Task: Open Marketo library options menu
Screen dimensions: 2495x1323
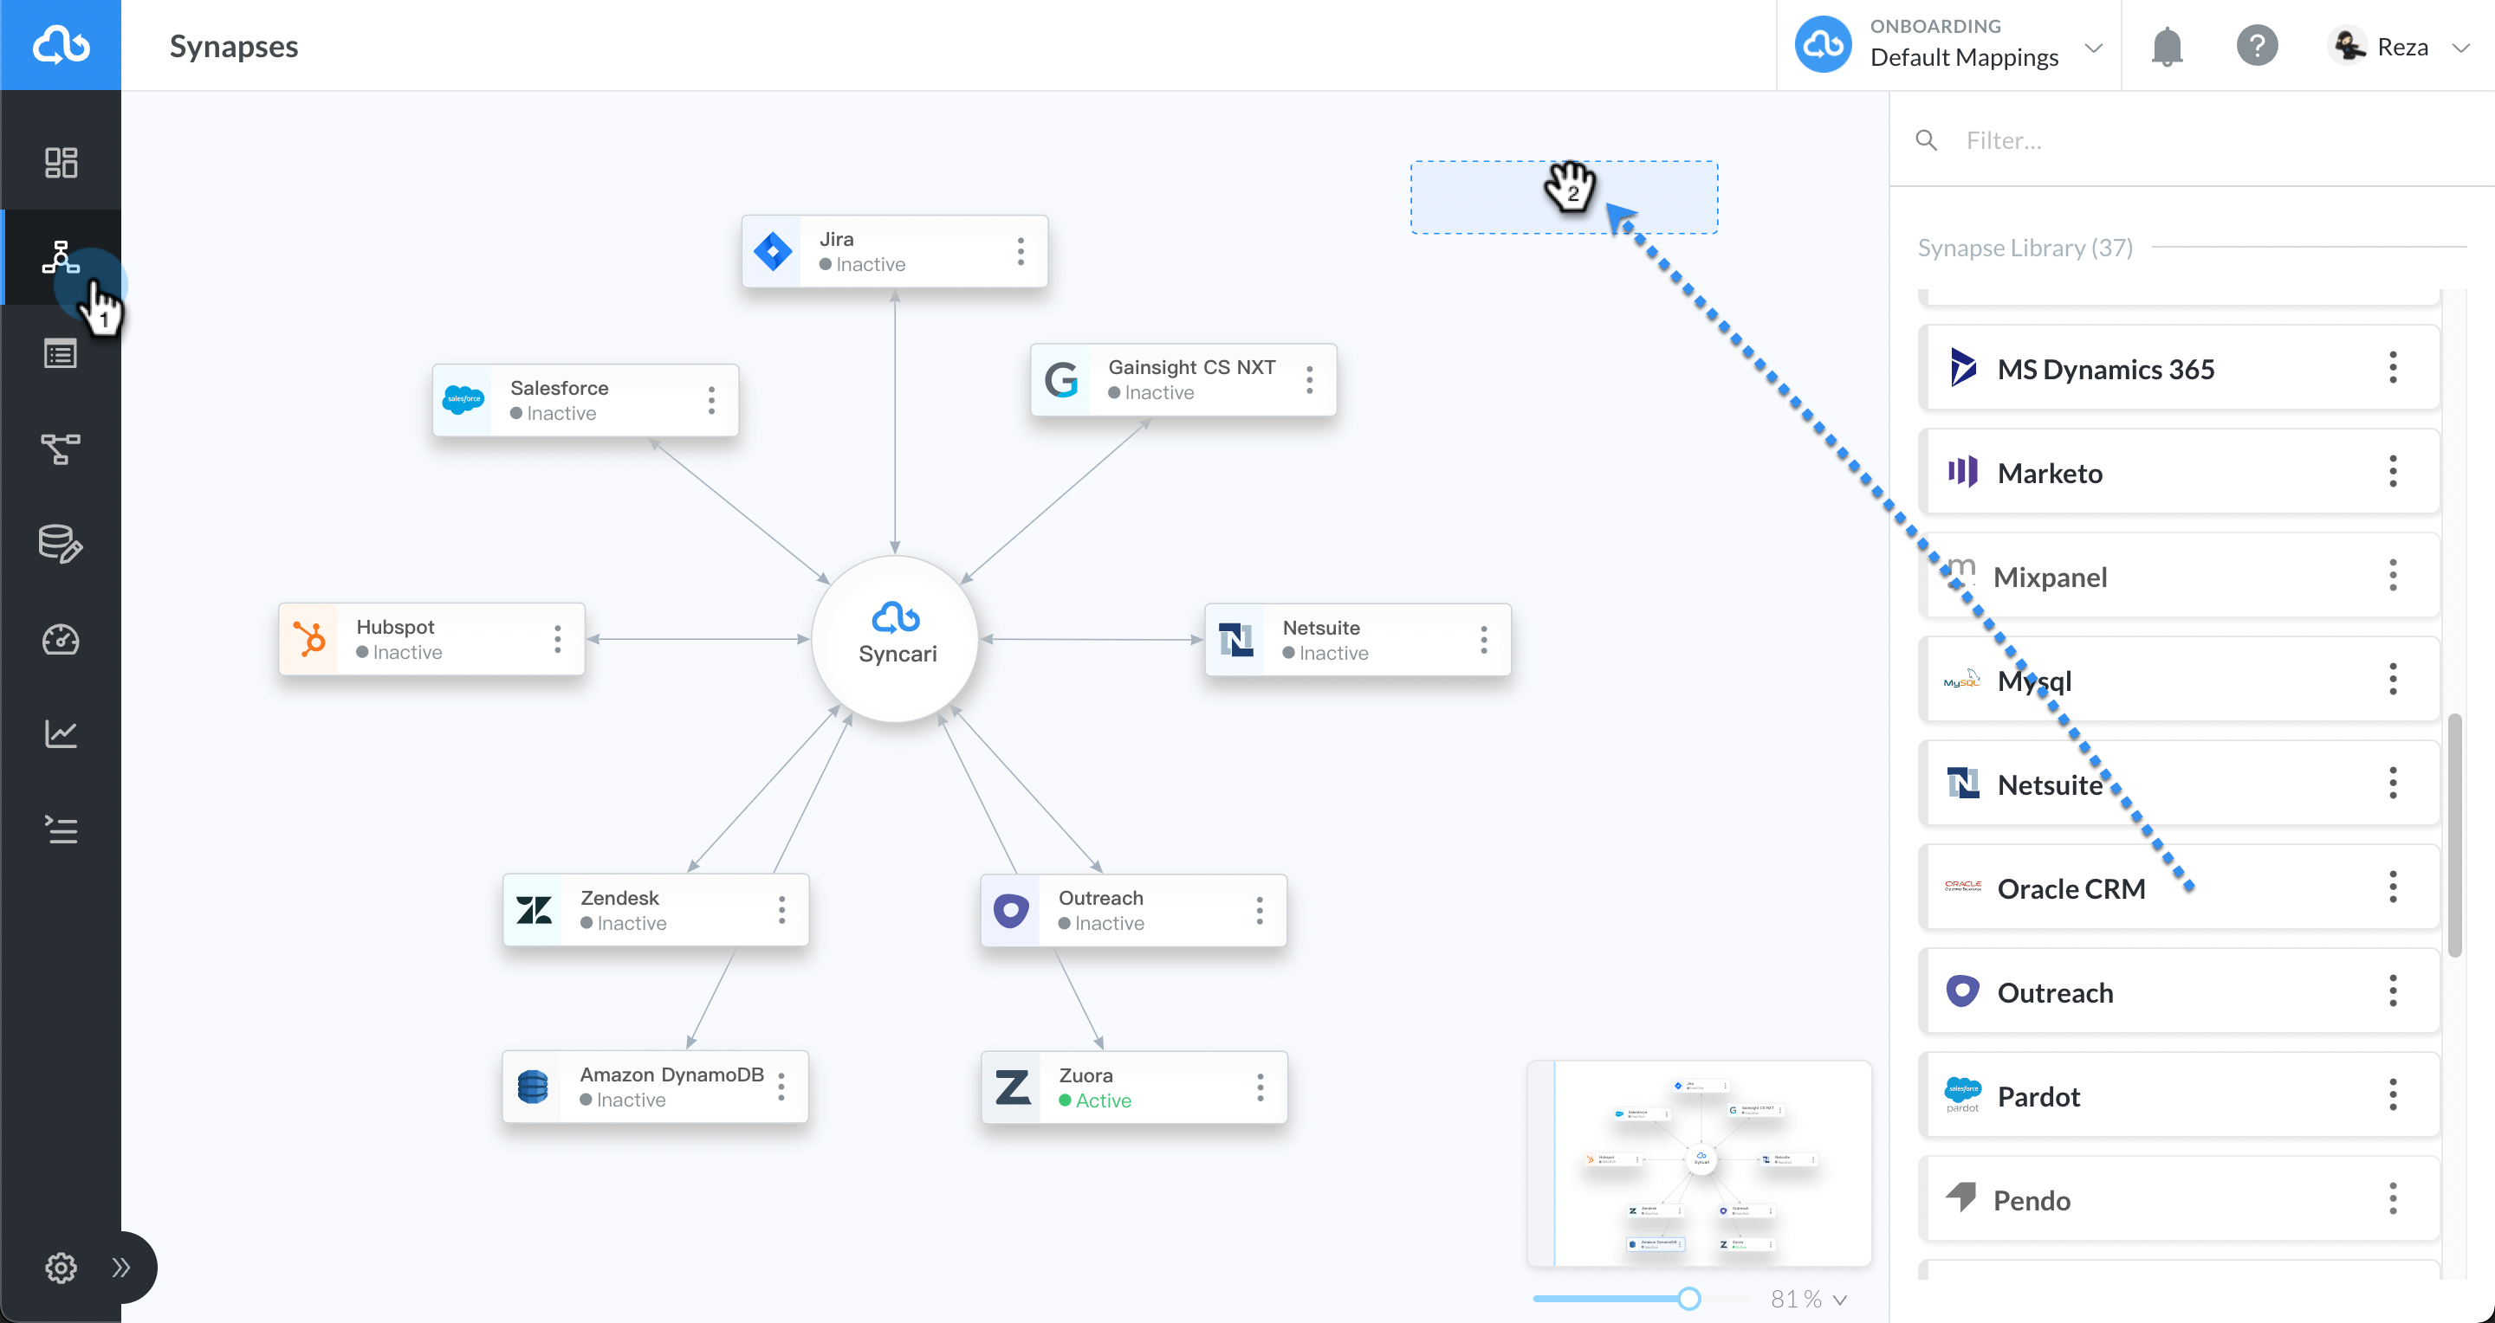Action: 2392,471
